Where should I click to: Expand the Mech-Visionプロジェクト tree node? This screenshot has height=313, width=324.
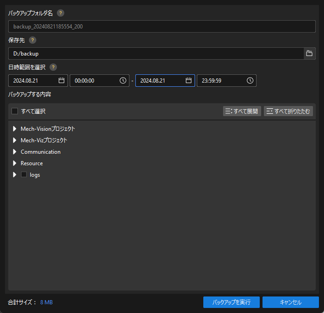click(x=15, y=129)
